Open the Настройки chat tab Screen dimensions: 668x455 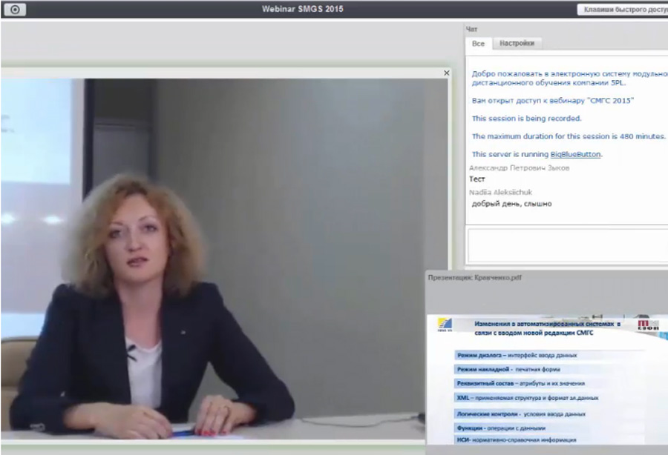(517, 44)
